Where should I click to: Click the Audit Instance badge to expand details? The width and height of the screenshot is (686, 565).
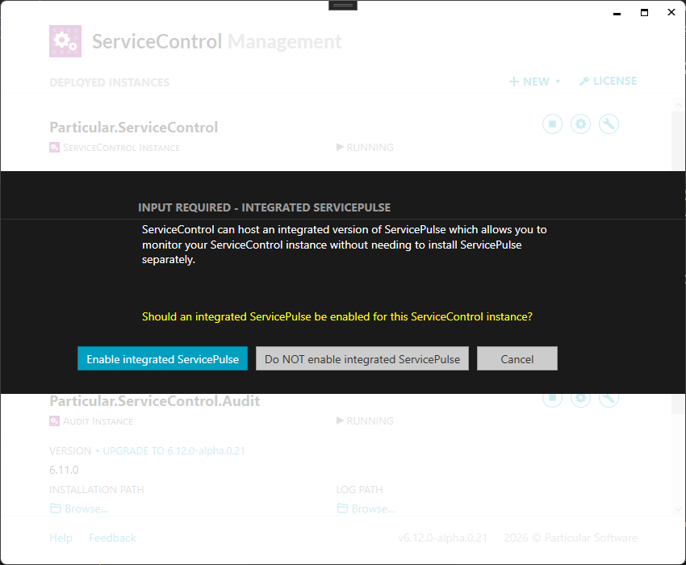click(54, 421)
